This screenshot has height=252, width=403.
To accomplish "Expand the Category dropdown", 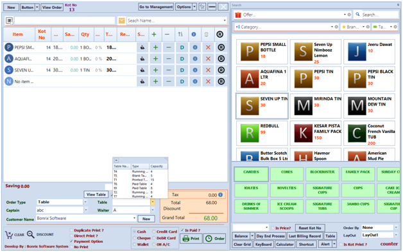I will click(332, 27).
